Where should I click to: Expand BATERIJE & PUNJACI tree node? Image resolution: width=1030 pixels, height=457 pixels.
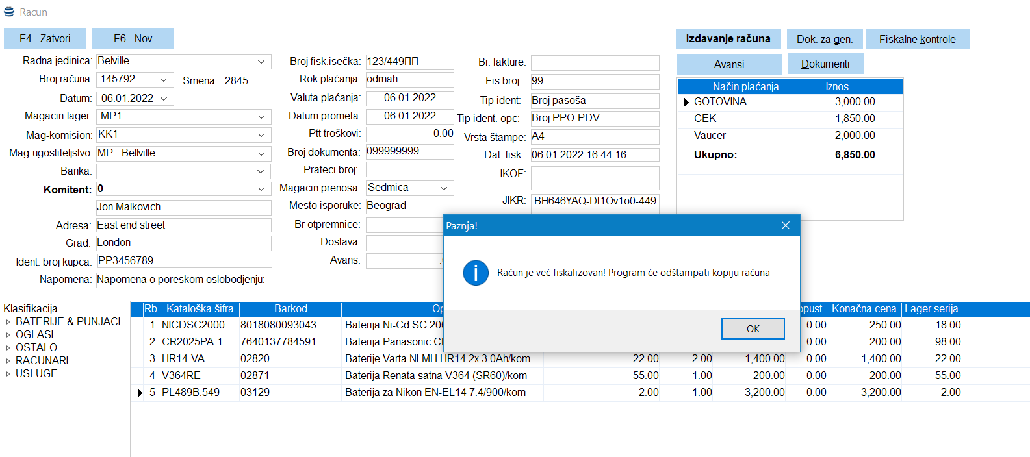coord(8,322)
